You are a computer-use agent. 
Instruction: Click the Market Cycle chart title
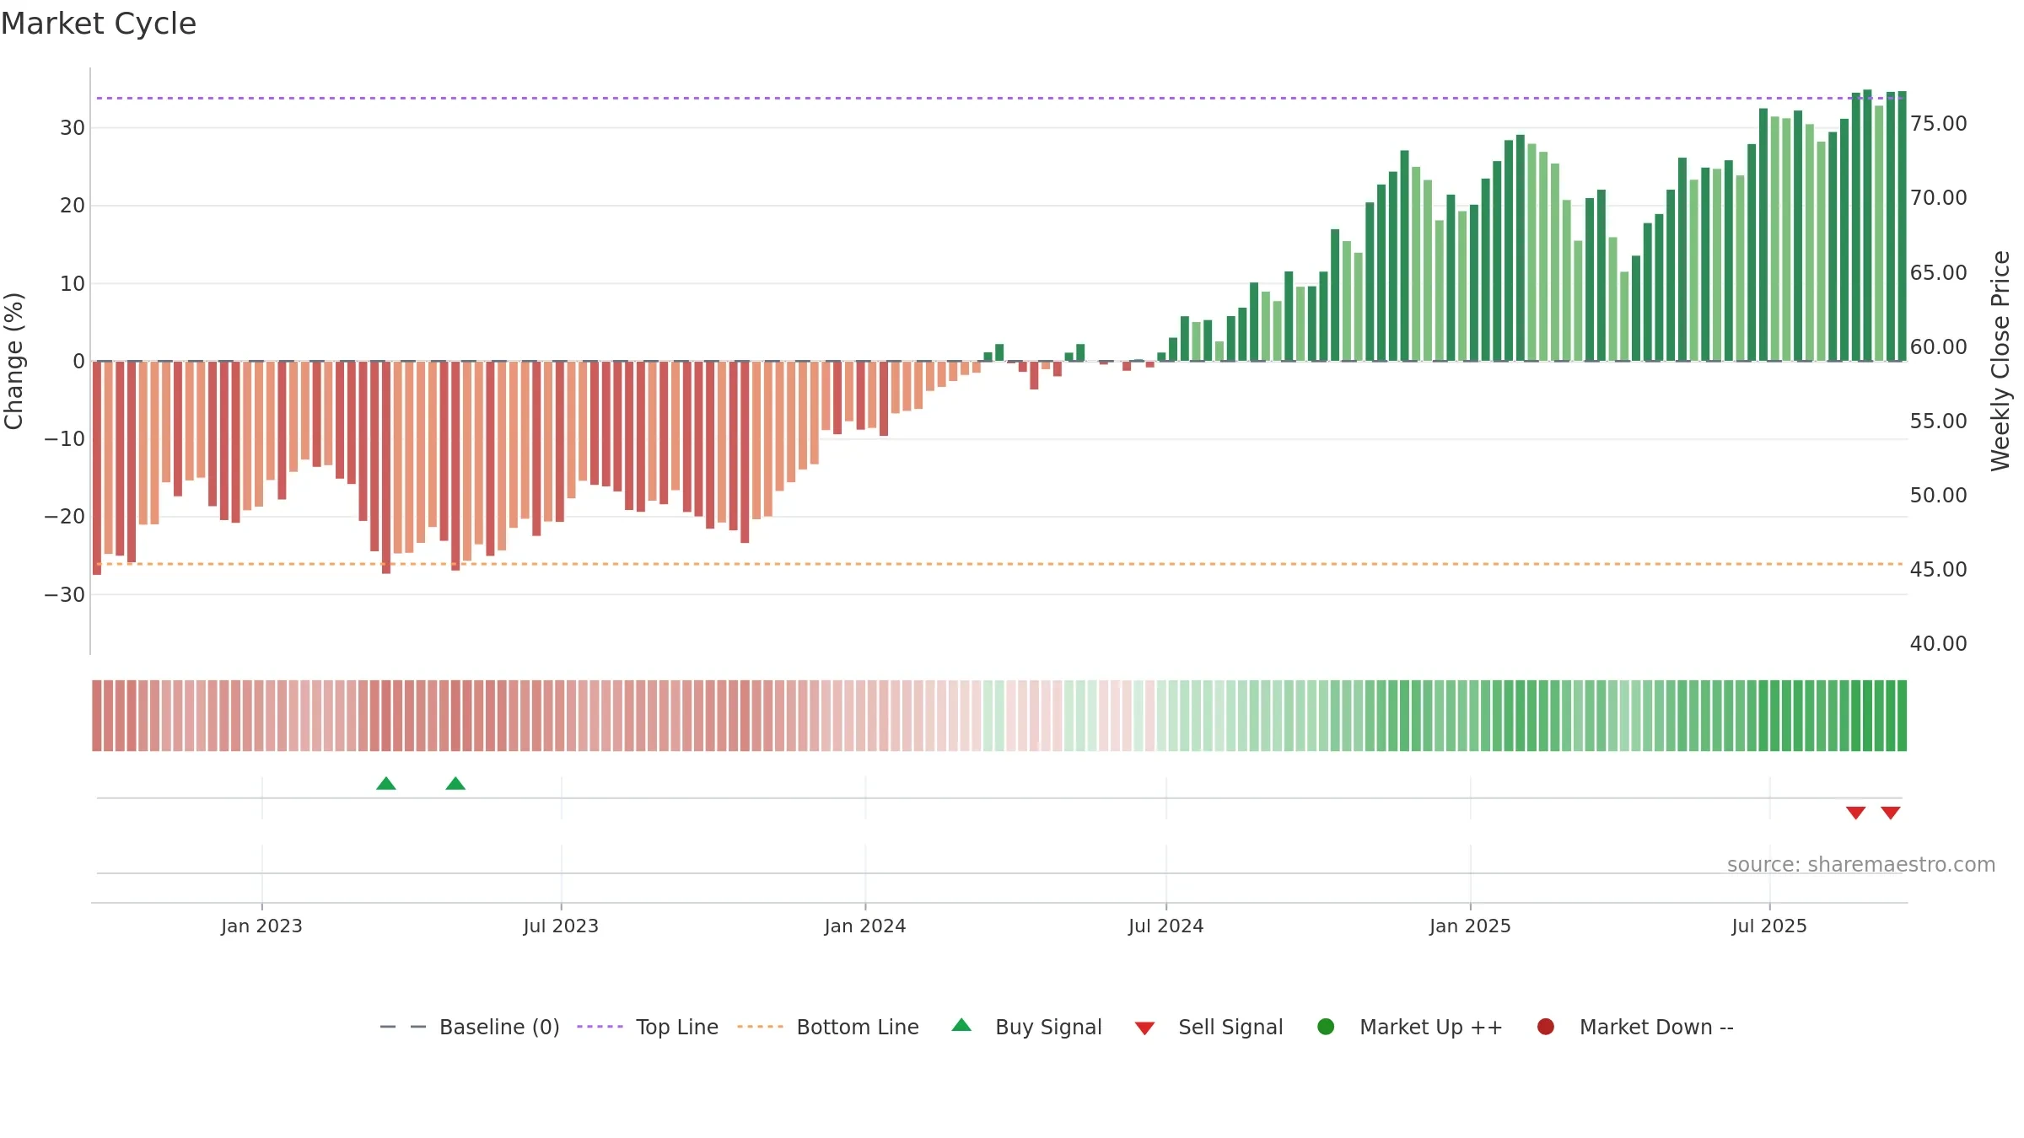99,24
